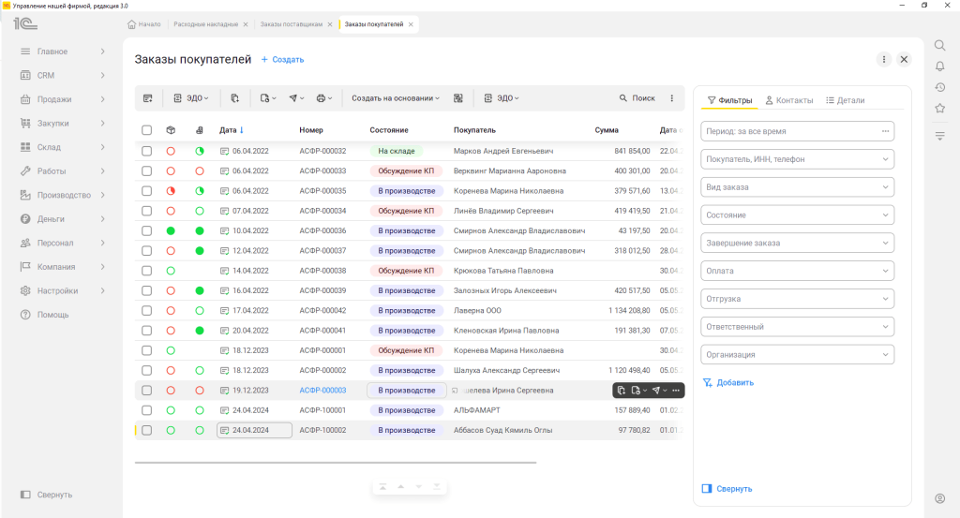The height and width of the screenshot is (518, 960).
Task: Collapse the left menu with Свернуть
Action: [47, 495]
